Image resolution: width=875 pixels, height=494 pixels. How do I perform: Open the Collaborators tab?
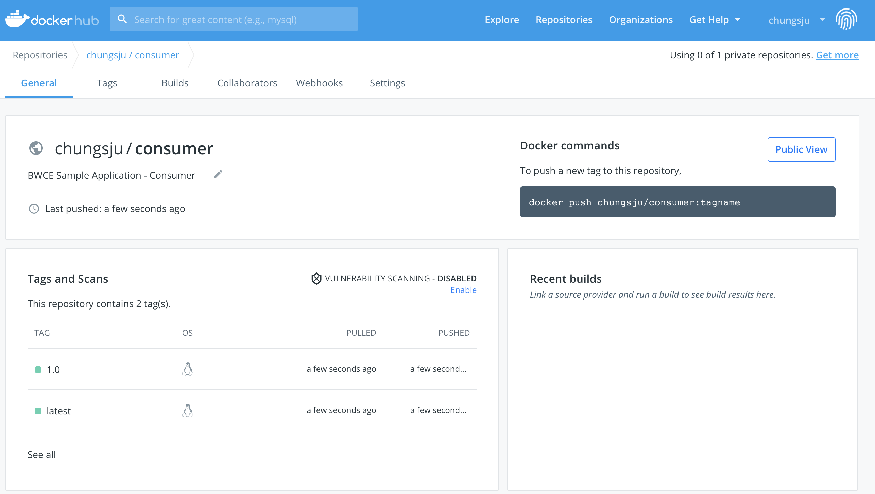[x=247, y=83]
